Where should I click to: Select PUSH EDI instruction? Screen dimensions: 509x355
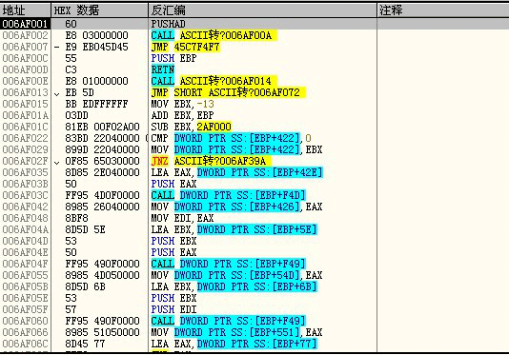[174, 309]
